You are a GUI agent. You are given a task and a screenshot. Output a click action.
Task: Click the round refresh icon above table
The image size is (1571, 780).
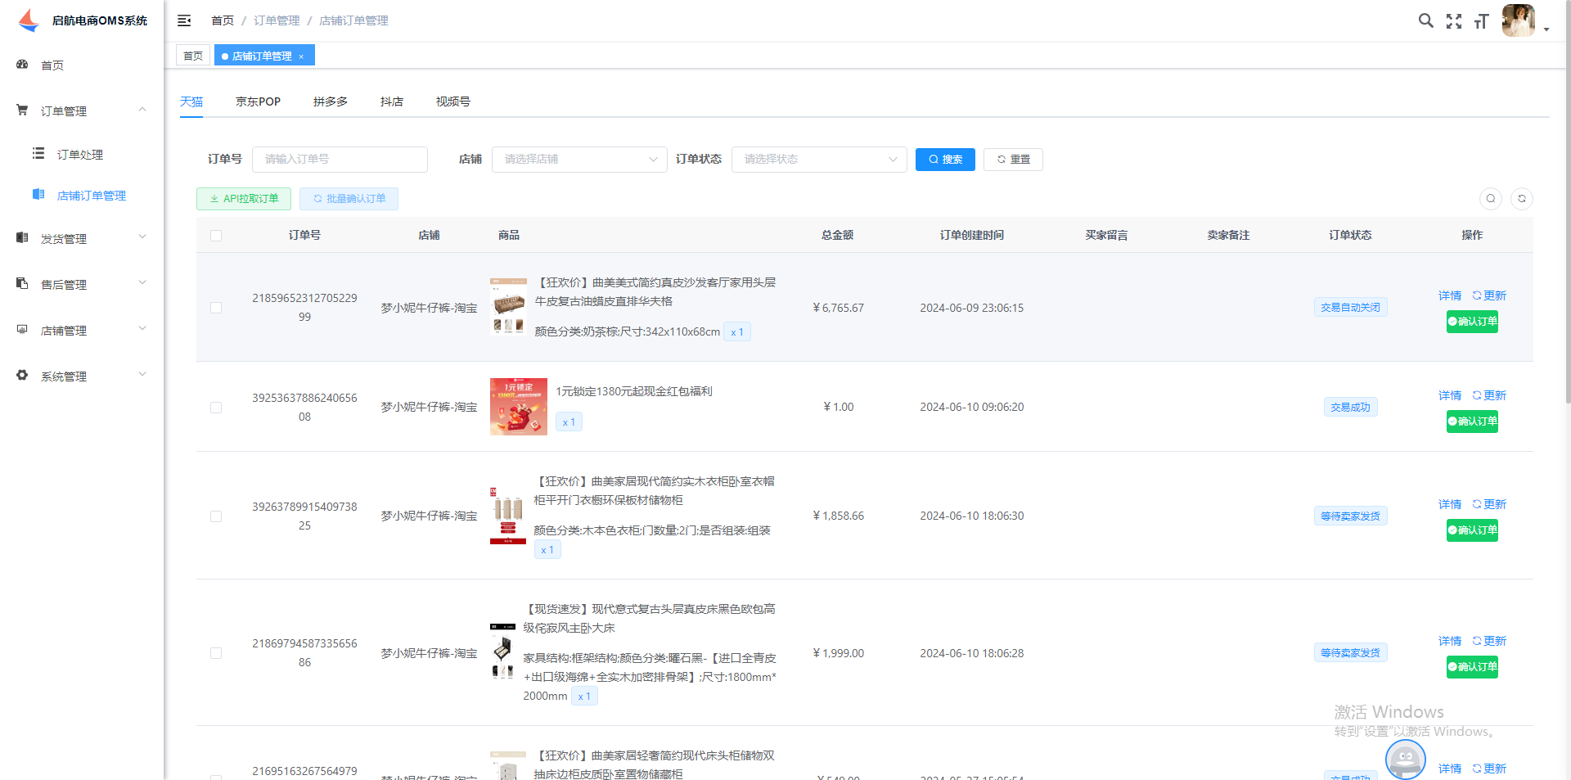coord(1521,199)
